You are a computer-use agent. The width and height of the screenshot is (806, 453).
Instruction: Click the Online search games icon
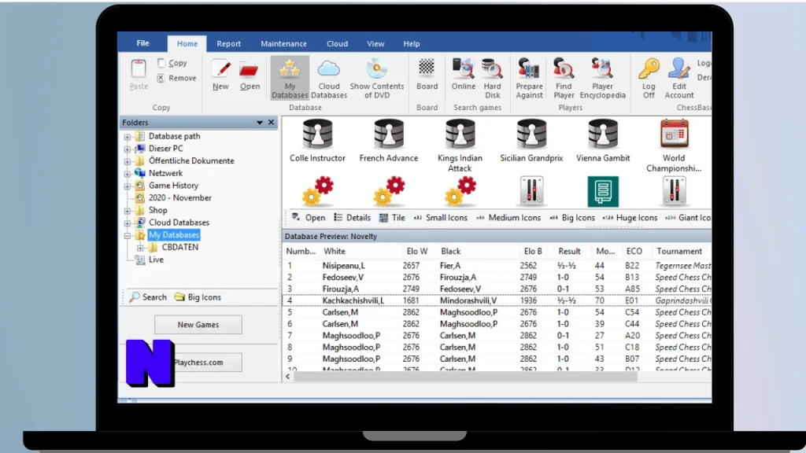(x=463, y=75)
